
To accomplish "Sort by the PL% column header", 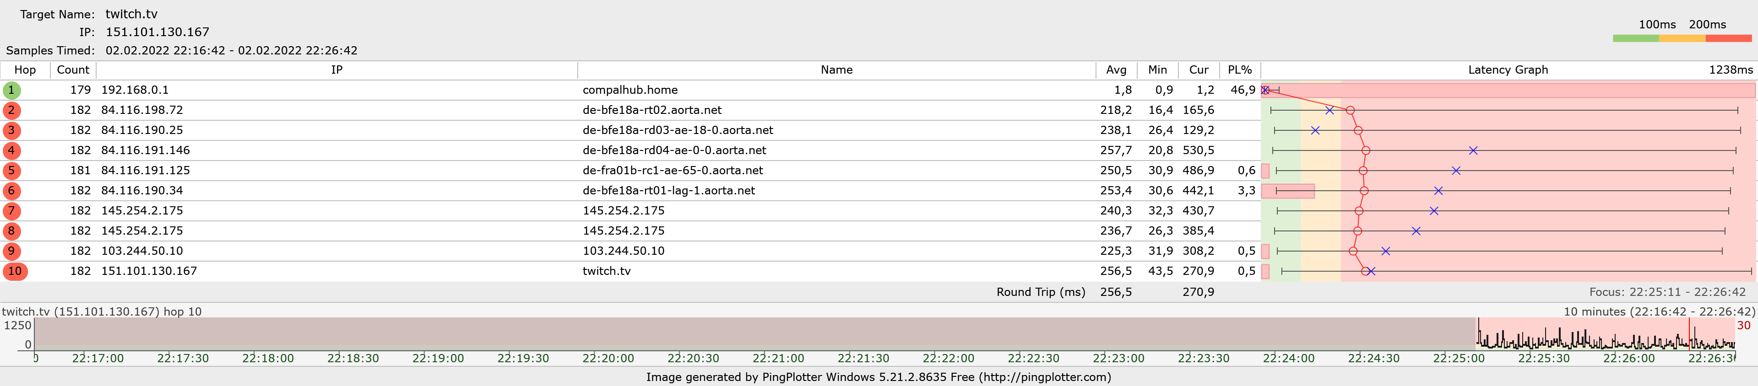I will 1239,70.
